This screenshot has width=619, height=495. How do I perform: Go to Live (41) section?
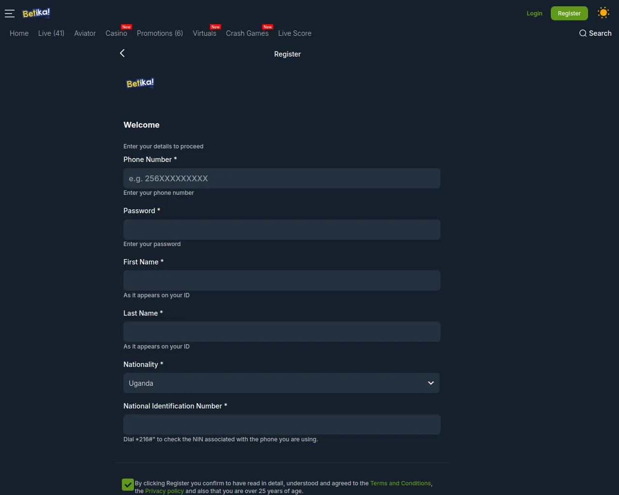[x=51, y=33]
